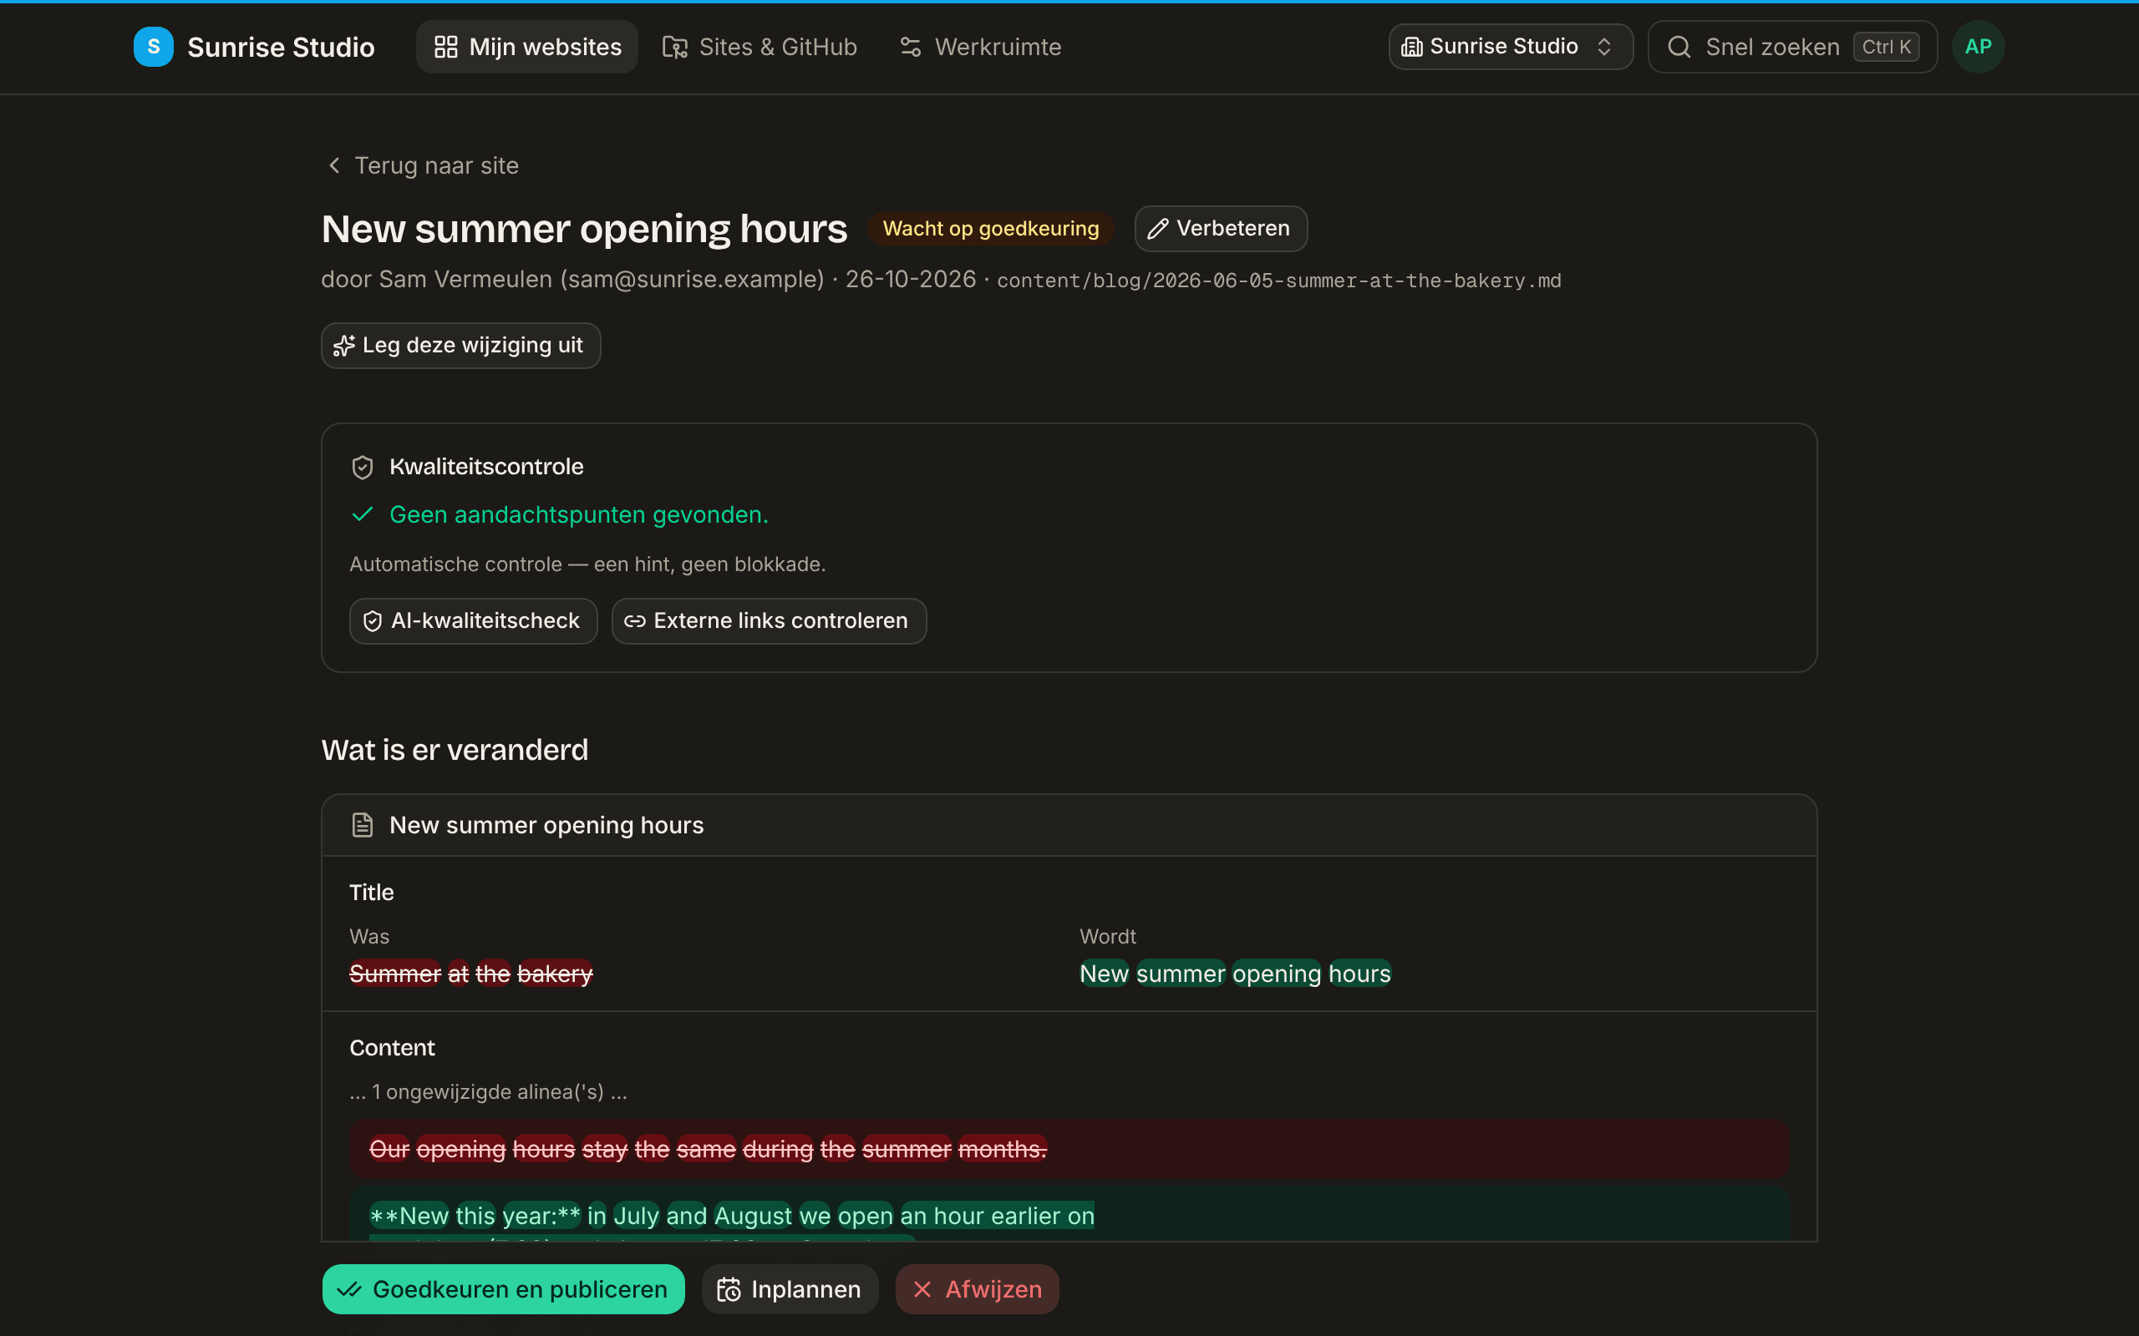Viewport: 2139px width, 1336px height.
Task: Click Goedkeuren en publiceren button
Action: [x=503, y=1289]
